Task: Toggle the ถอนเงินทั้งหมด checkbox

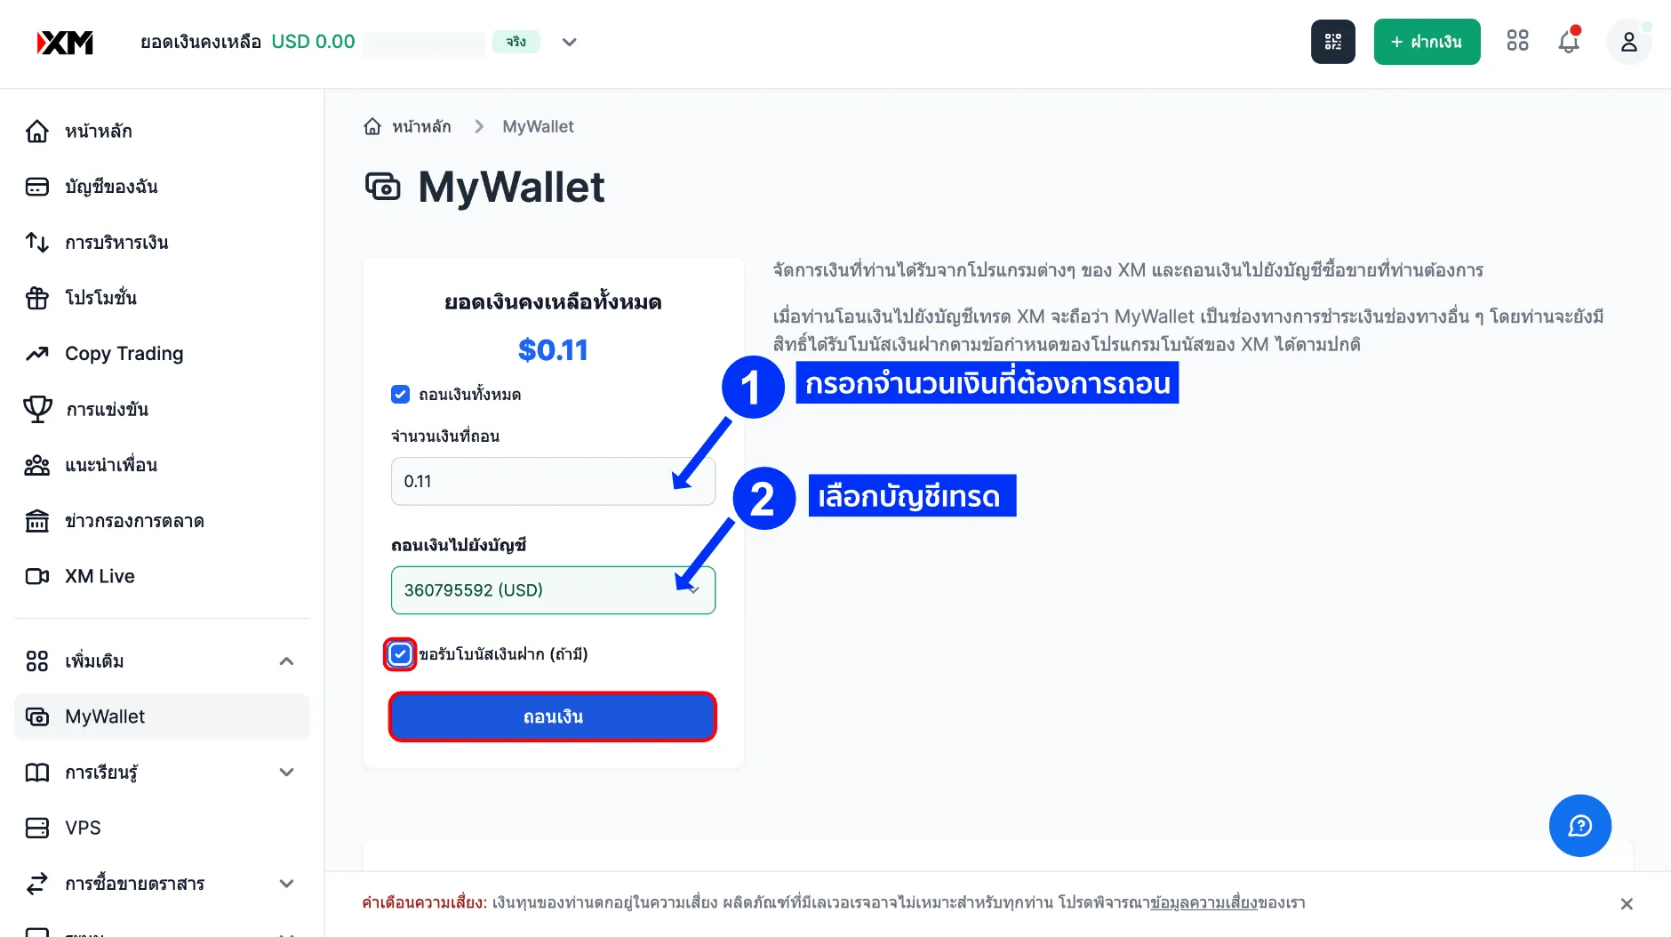Action: pyautogui.click(x=400, y=394)
